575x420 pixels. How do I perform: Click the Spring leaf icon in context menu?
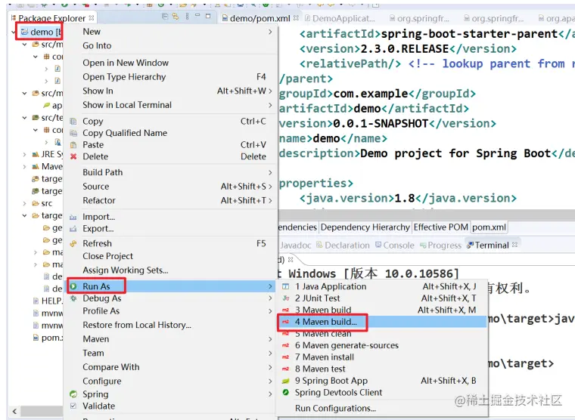tap(73, 394)
